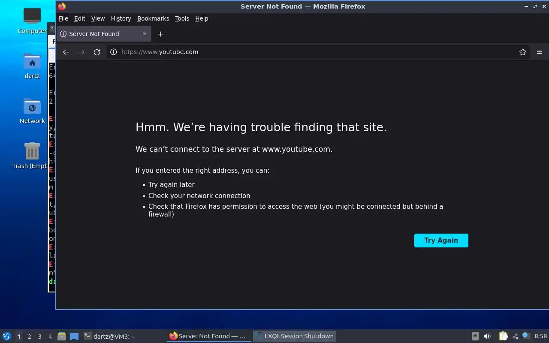Open the Network desktop icon
Viewport: 549px width, 343px height.
pyautogui.click(x=32, y=111)
